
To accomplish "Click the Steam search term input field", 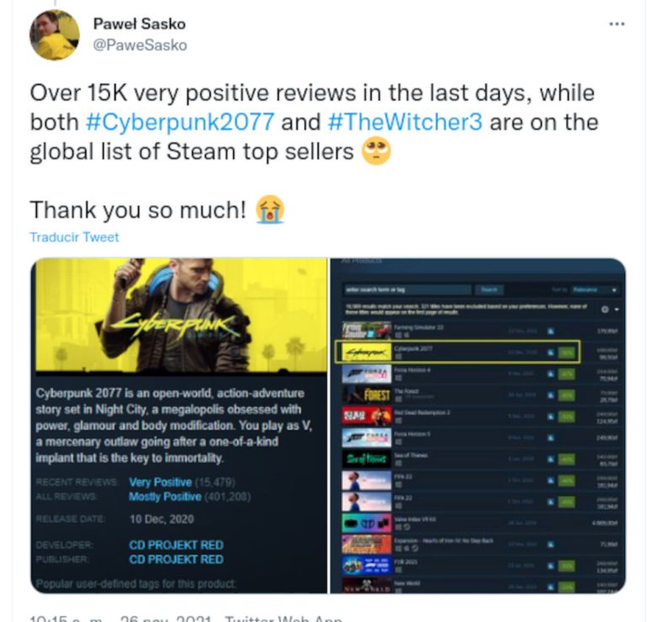I will (x=407, y=290).
